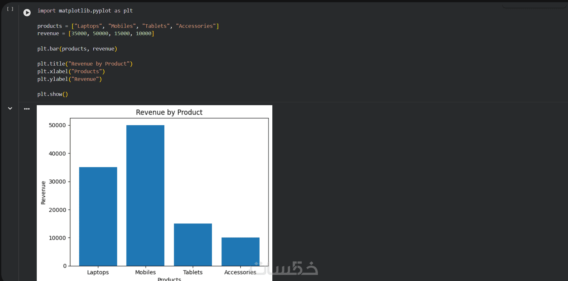
Task: Place cursor on plt.show() line
Action: tap(52, 94)
